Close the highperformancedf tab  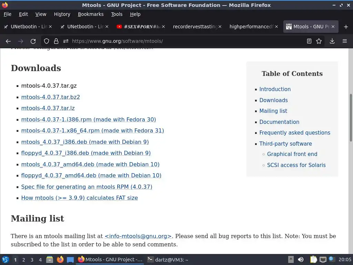[x=276, y=27]
